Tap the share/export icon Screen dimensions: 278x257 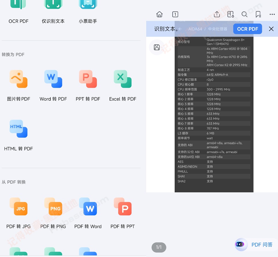click(x=217, y=14)
